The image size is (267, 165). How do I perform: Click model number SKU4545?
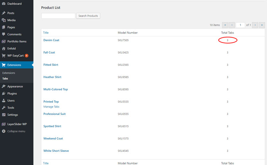[x=123, y=151]
